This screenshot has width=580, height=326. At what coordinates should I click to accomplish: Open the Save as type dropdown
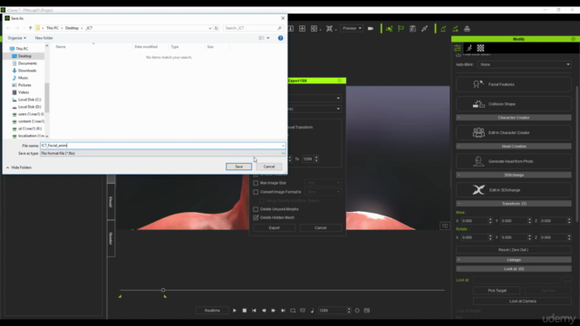point(163,153)
